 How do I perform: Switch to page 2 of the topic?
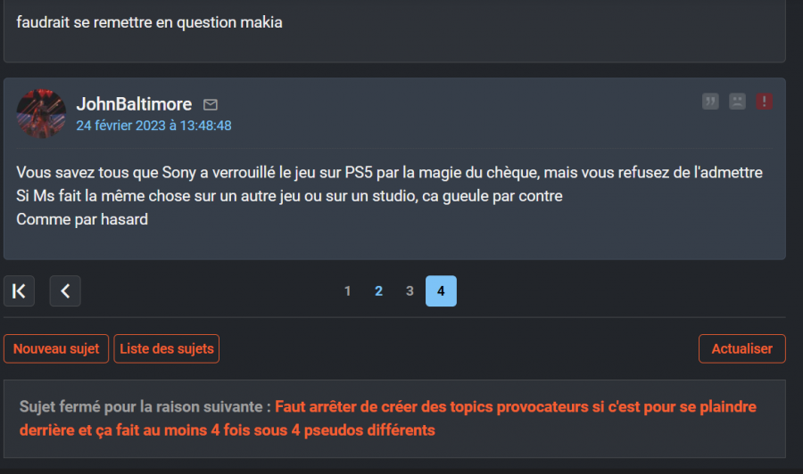(x=379, y=290)
